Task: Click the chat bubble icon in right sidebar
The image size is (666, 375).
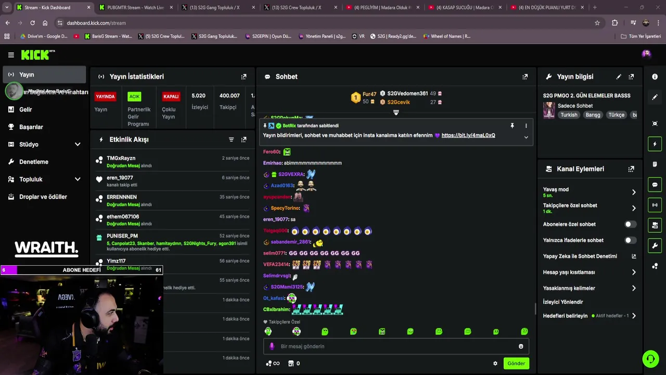Action: [x=655, y=185]
